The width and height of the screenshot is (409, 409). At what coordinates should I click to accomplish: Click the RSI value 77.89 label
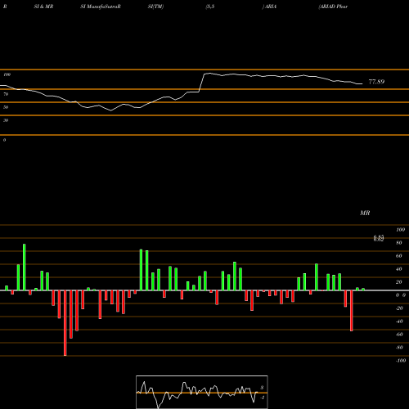(x=376, y=82)
